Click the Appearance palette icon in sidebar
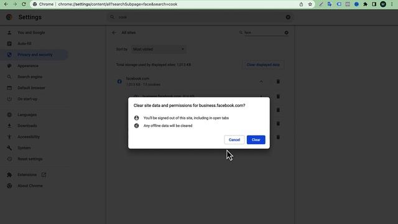The width and height of the screenshot is (398, 224). coord(9,66)
